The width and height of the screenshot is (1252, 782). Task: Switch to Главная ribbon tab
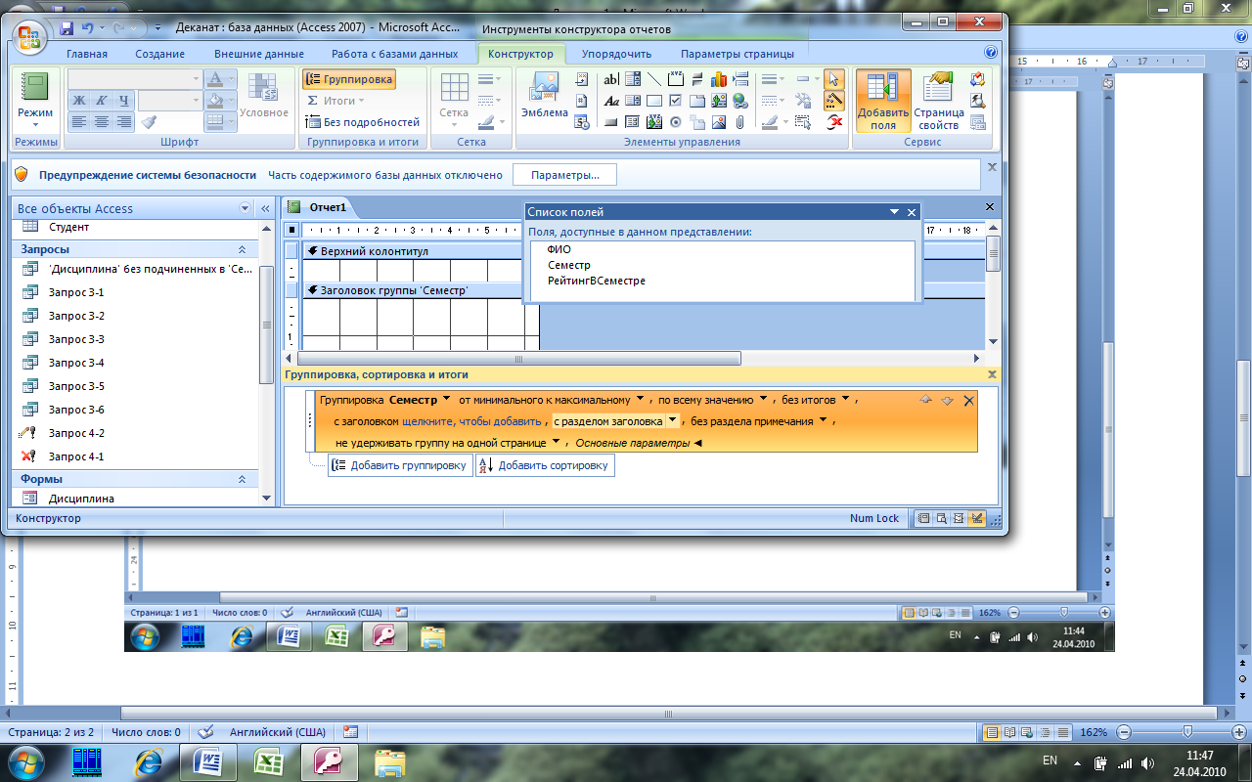pos(87,54)
